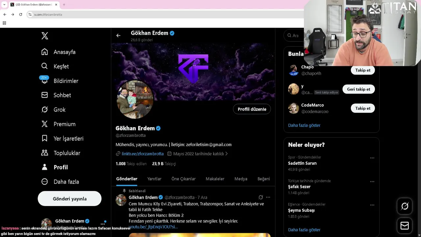
Task: Open Profil person icon in sidebar
Action: click(x=44, y=167)
